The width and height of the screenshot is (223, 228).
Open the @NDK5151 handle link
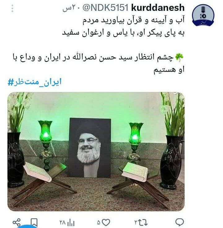click(x=106, y=7)
